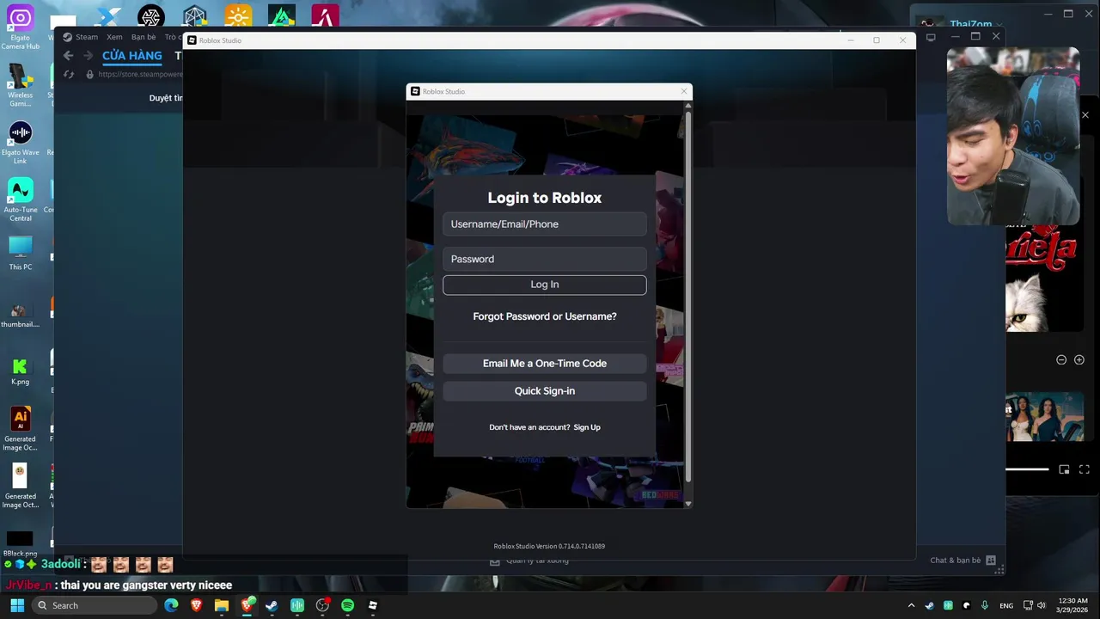This screenshot has height=619, width=1100.
Task: Click the Password input field
Action: point(544,259)
